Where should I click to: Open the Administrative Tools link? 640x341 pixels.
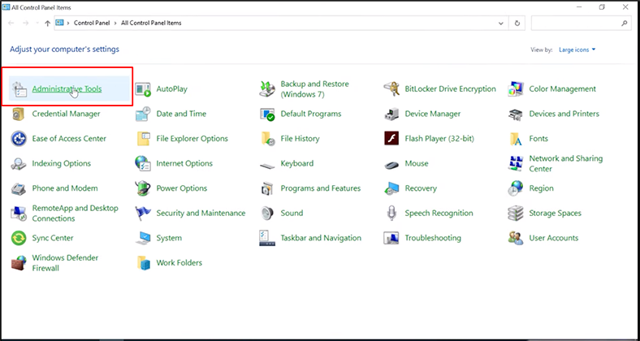[67, 89]
